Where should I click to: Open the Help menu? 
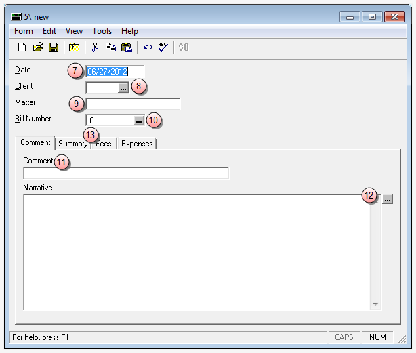(x=129, y=31)
